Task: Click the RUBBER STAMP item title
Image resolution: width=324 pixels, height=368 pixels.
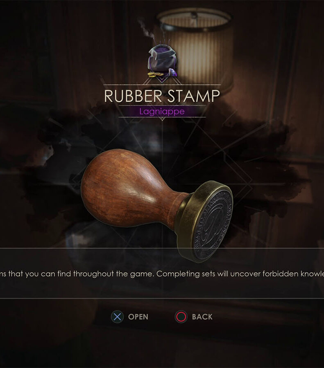Action: (x=162, y=96)
